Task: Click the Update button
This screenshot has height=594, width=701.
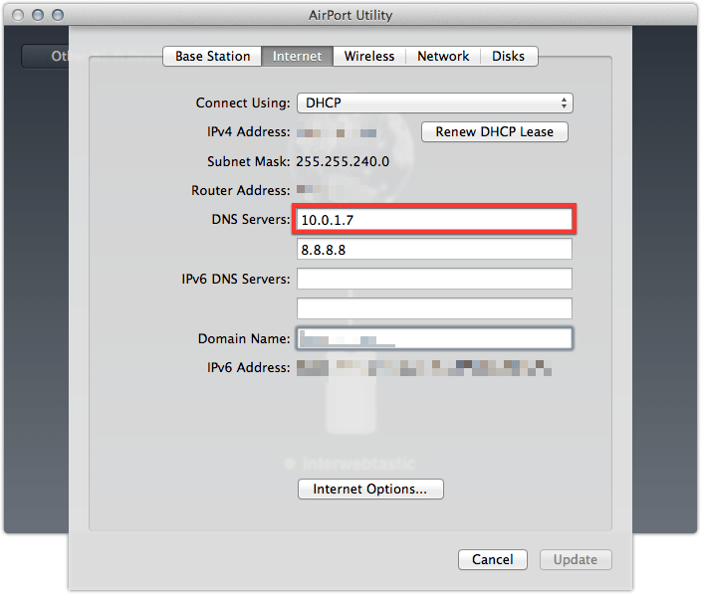Action: point(576,559)
